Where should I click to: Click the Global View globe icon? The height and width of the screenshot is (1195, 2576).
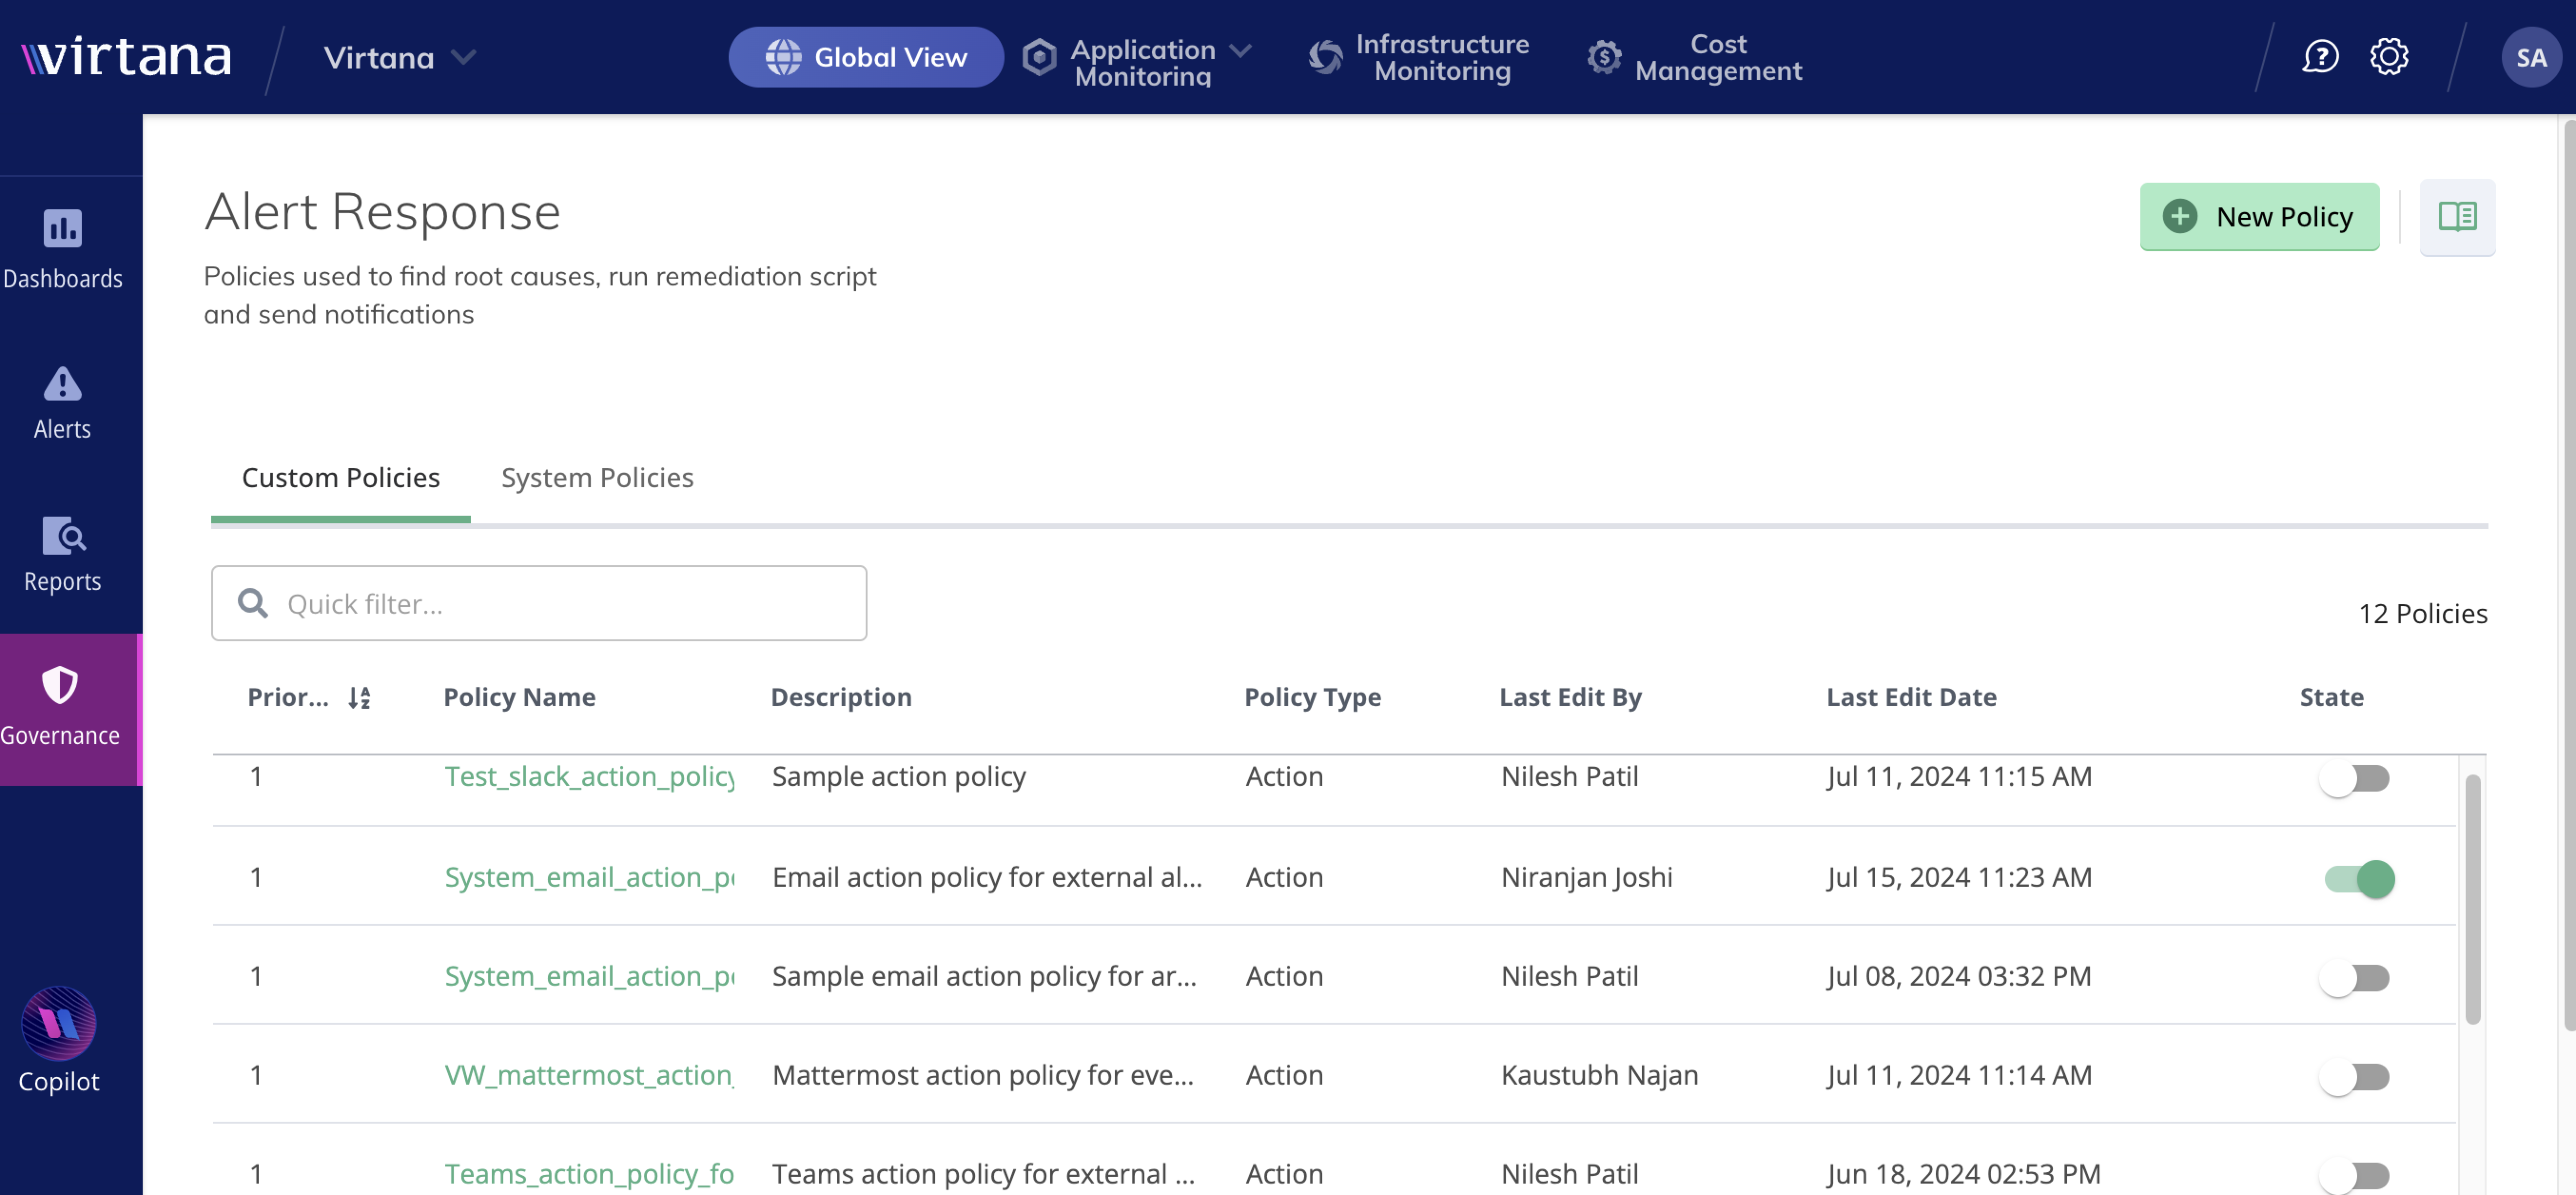[783, 57]
